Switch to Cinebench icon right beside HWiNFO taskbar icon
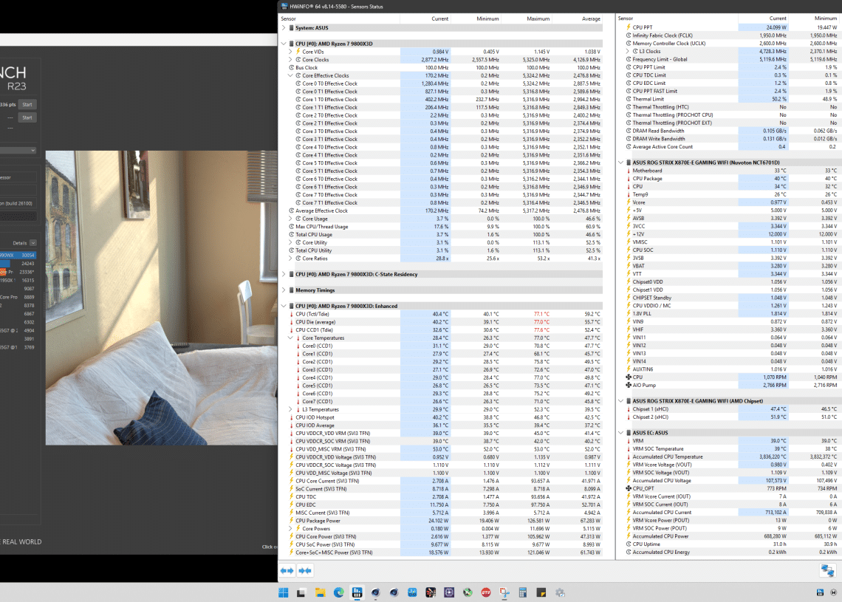The width and height of the screenshot is (842, 602). coord(375,592)
